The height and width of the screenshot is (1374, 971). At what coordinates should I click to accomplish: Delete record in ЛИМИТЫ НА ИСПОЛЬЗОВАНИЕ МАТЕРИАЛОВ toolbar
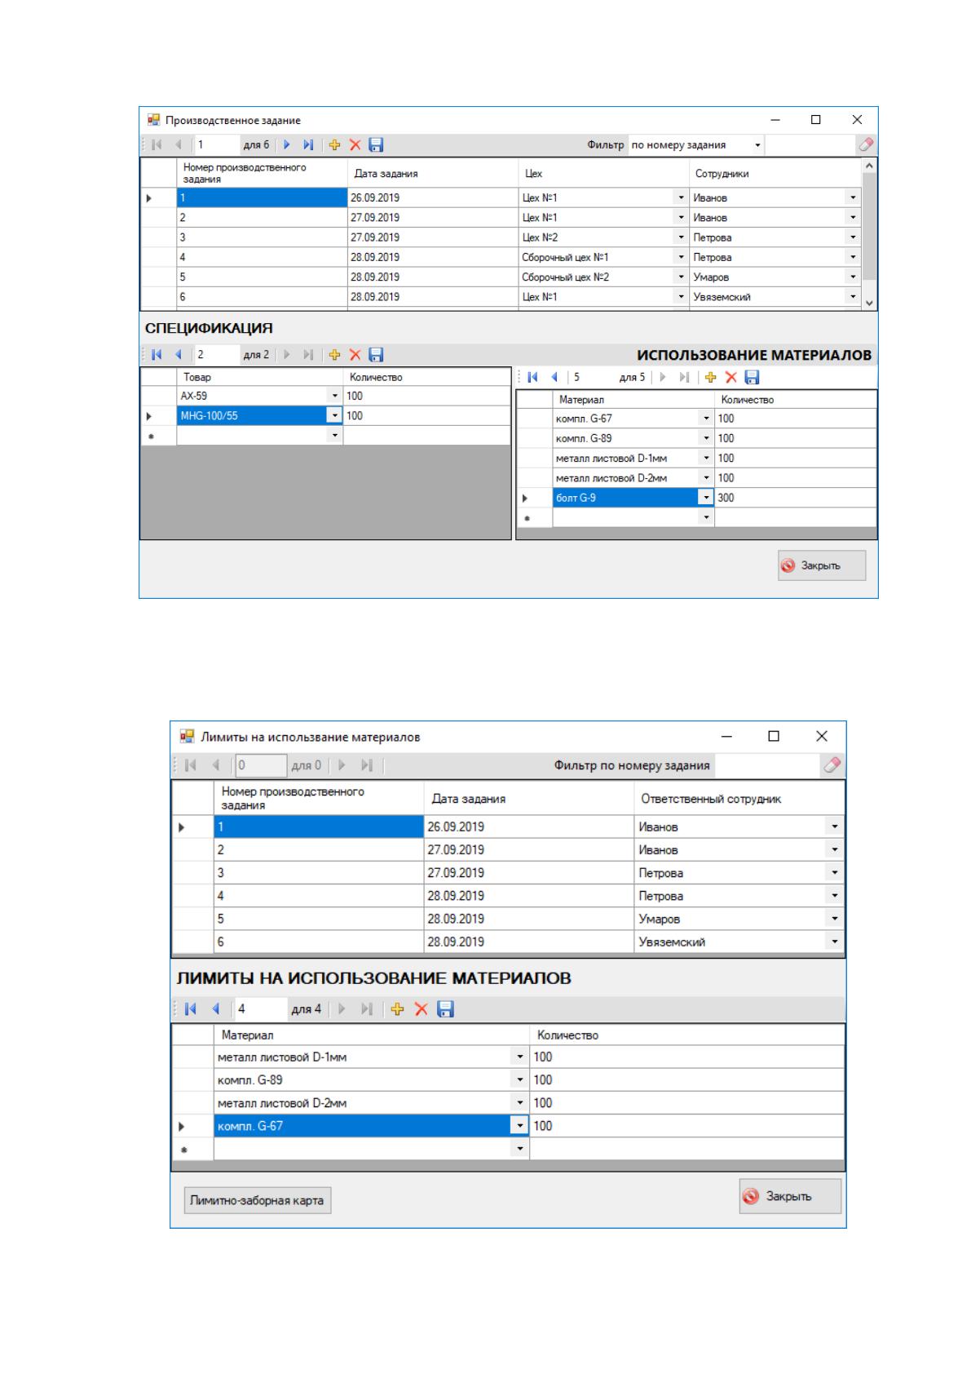coord(421,1009)
